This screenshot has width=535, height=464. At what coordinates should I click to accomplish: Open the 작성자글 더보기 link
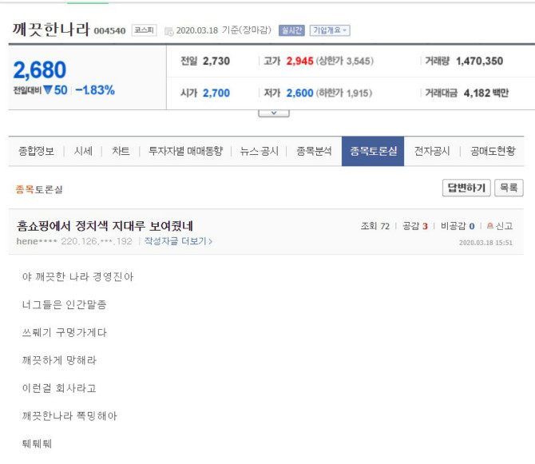tap(178, 241)
